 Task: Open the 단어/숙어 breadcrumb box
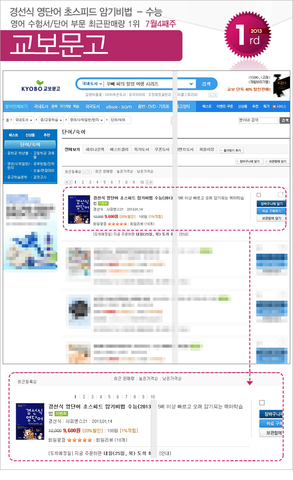(120, 120)
